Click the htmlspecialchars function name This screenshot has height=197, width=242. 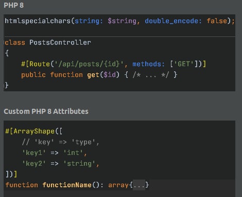point(38,21)
